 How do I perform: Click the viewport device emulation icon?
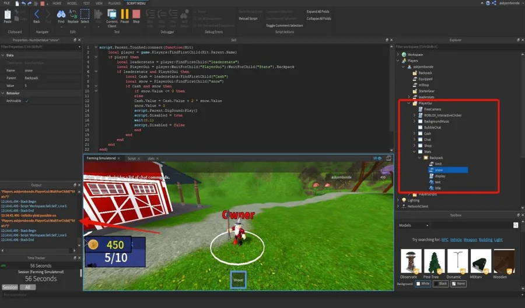388,158
